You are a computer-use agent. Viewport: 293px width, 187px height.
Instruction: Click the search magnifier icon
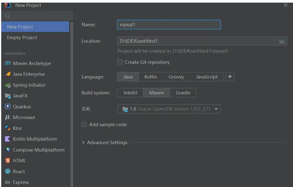8,16
